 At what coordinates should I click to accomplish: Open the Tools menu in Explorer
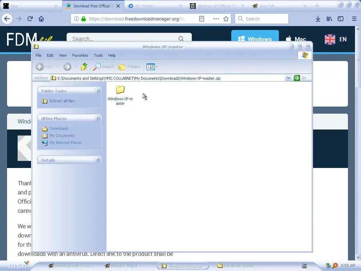pyautogui.click(x=98, y=55)
